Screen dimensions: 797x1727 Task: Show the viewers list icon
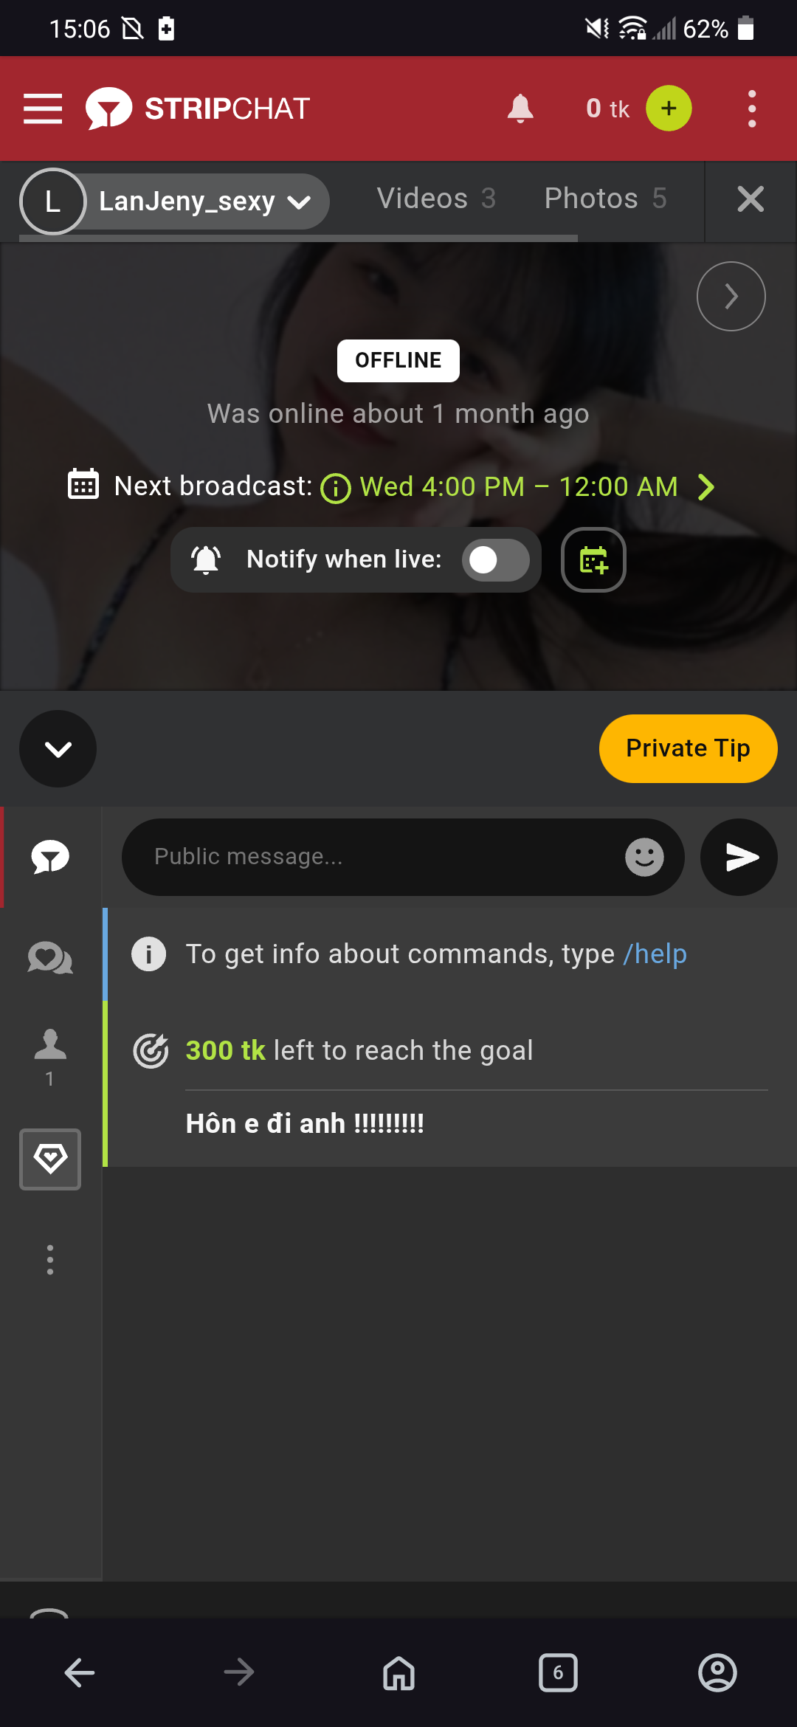(49, 1044)
